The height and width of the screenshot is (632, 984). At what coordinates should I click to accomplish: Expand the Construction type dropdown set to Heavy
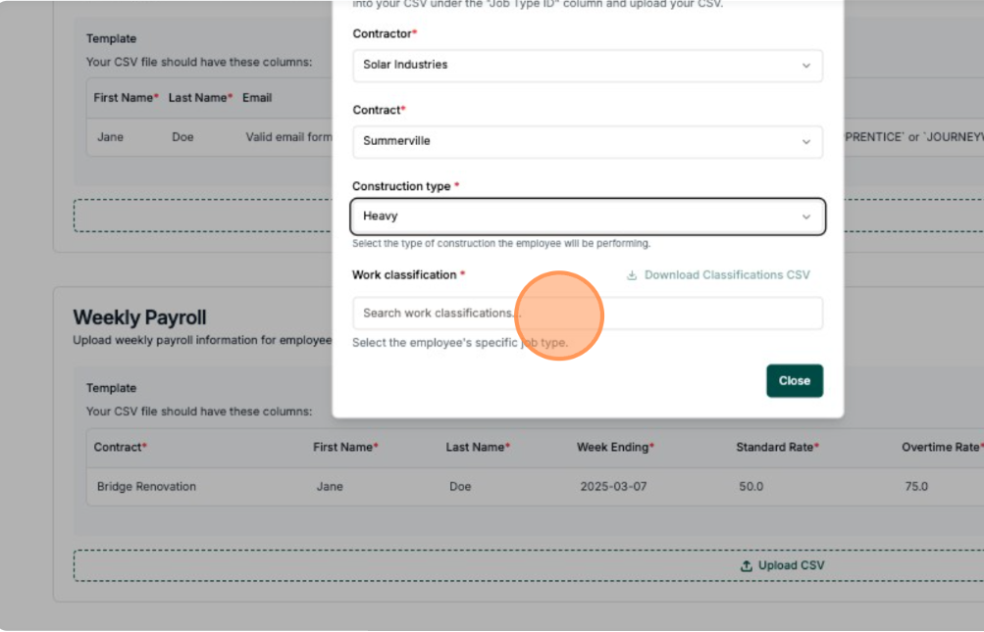coord(587,216)
